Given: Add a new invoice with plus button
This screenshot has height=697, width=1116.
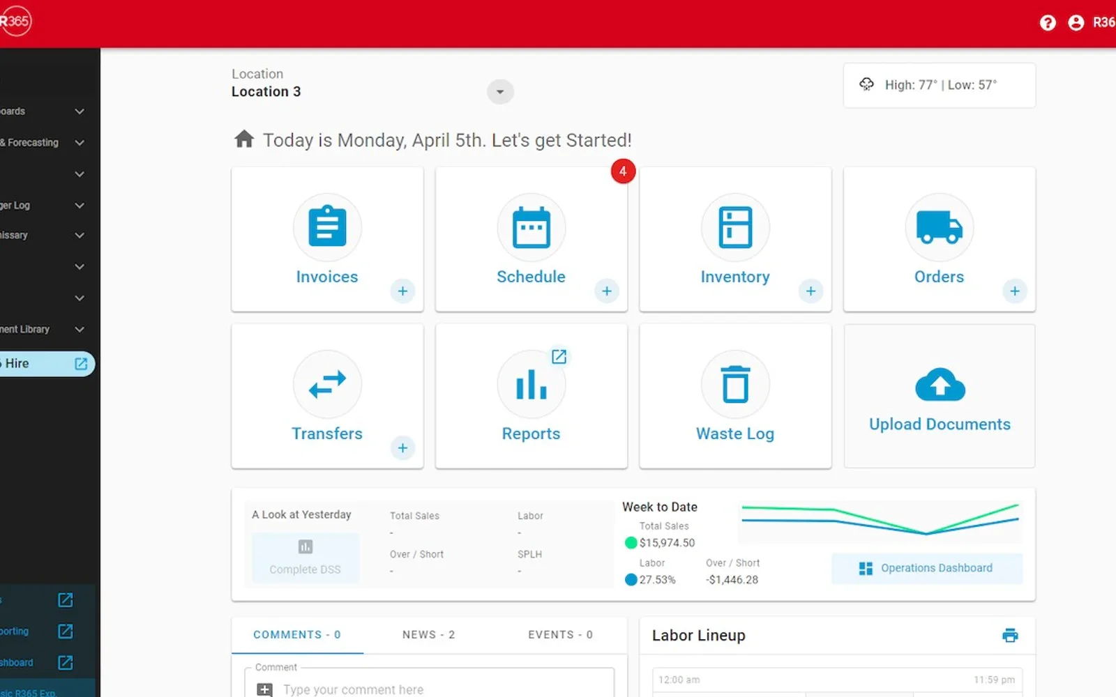Looking at the screenshot, I should point(402,291).
